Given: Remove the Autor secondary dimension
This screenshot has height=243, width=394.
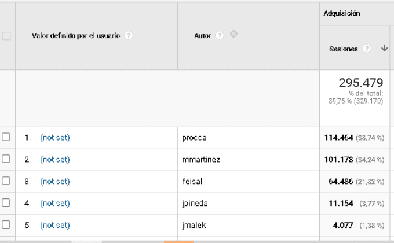Looking at the screenshot, I should pyautogui.click(x=234, y=35).
